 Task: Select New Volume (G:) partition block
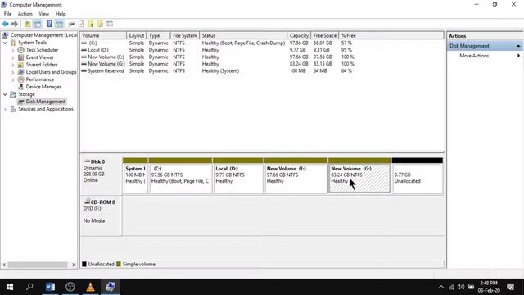[359, 175]
